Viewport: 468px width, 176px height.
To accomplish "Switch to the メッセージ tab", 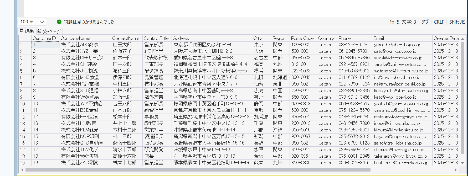I will tap(49, 31).
